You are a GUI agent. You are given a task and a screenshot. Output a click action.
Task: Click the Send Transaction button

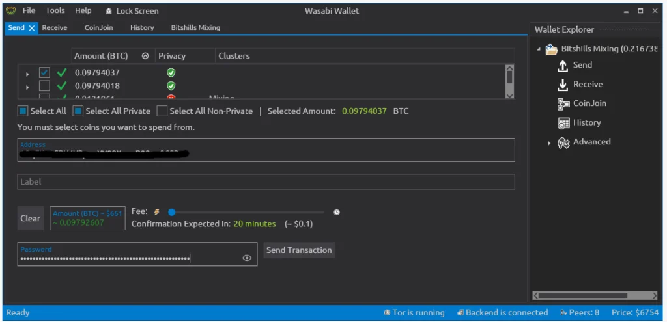(299, 250)
